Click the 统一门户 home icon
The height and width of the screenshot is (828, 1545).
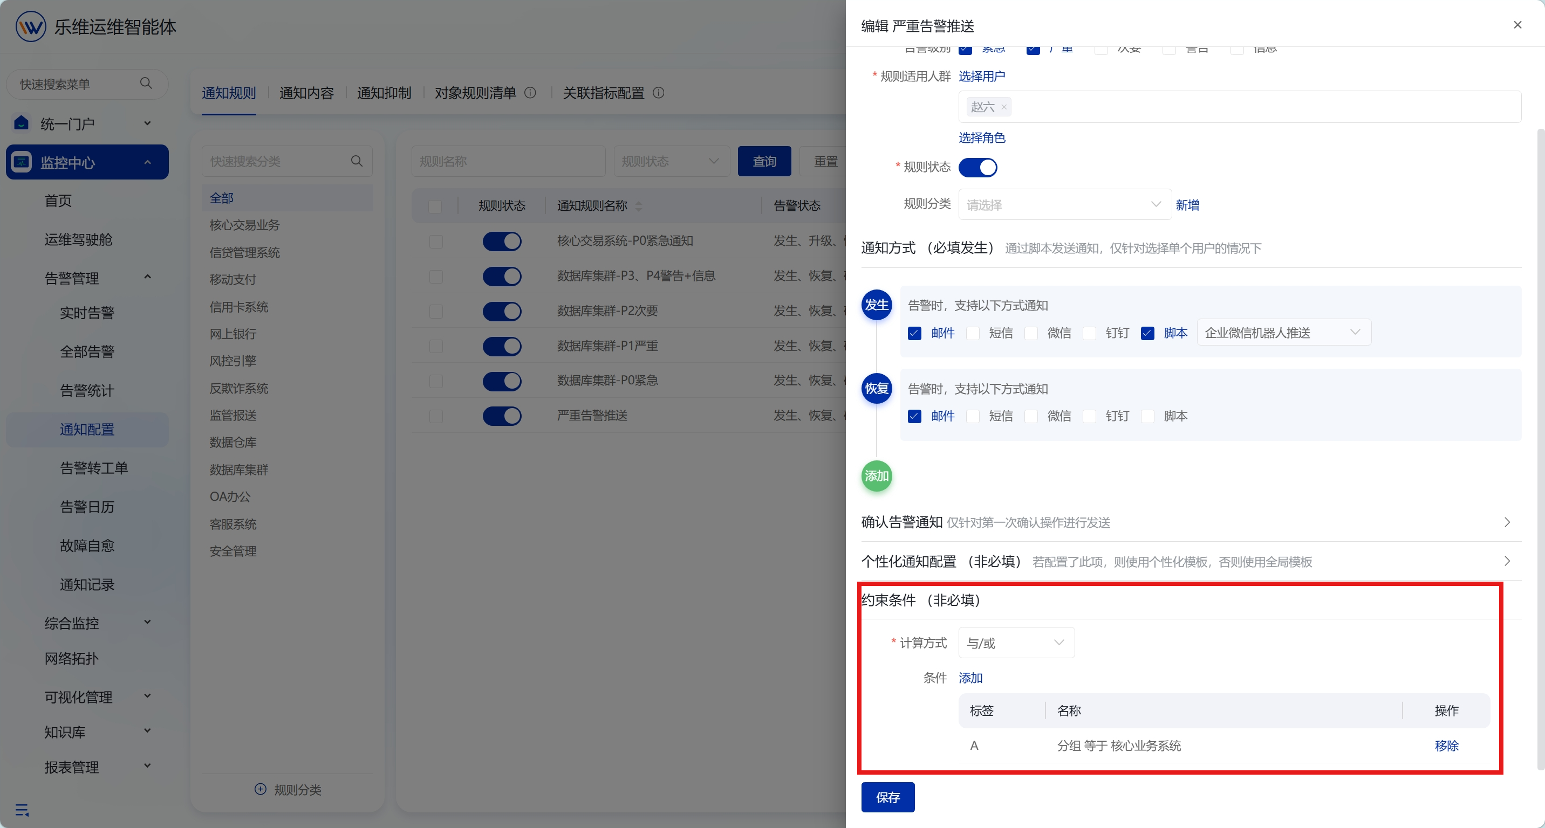pyautogui.click(x=22, y=123)
